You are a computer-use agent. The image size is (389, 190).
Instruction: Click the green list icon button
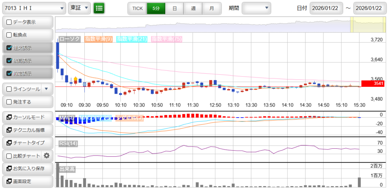click(99, 8)
